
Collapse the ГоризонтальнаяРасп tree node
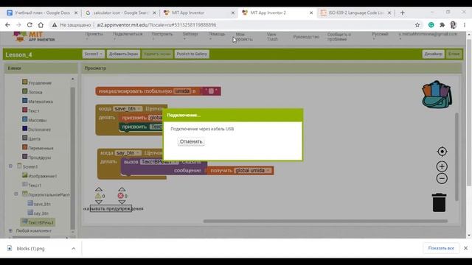(x=16, y=194)
